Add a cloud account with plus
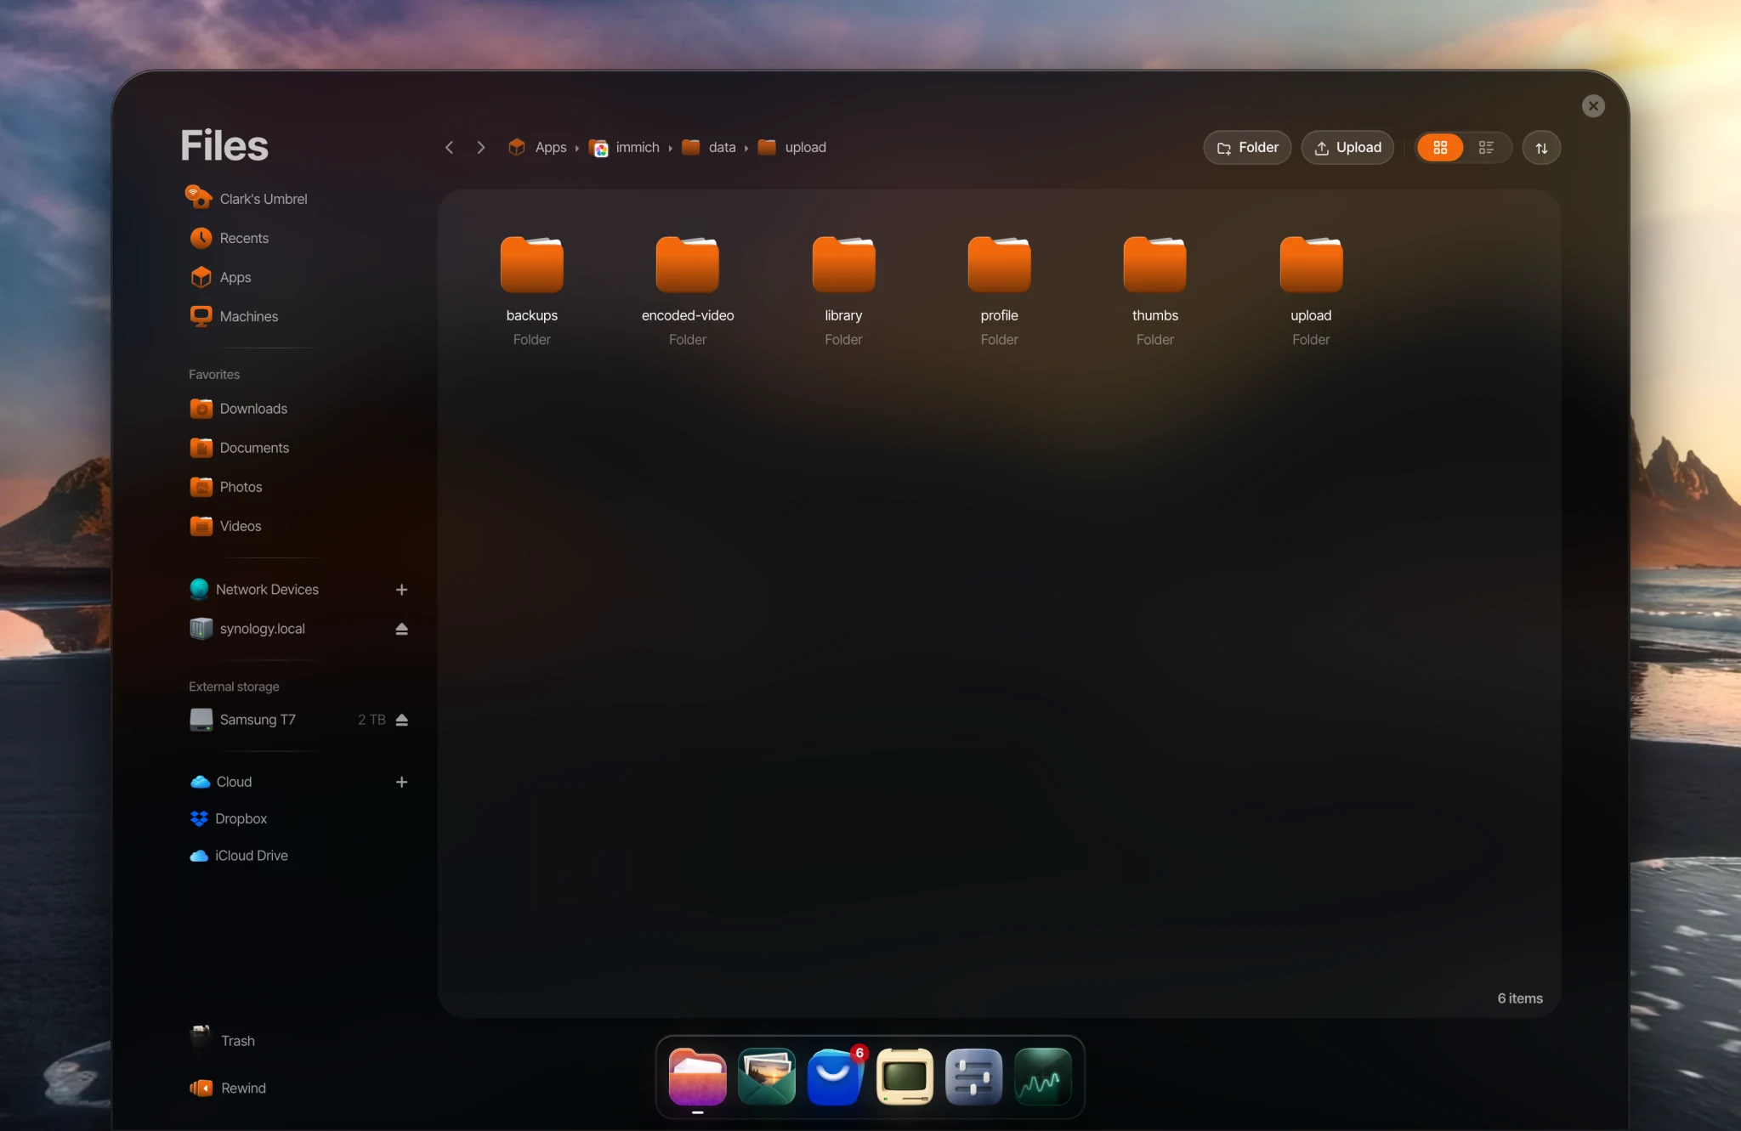Screen dimensions: 1741x1131 tap(401, 782)
